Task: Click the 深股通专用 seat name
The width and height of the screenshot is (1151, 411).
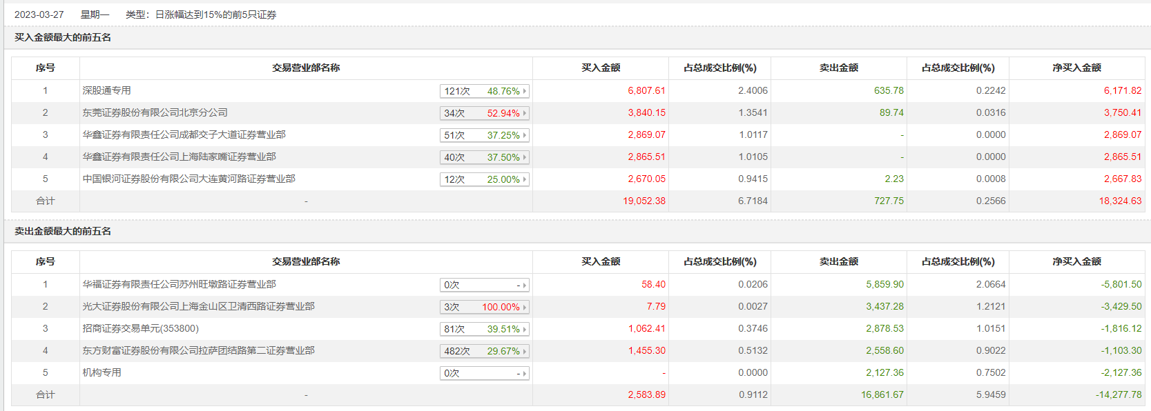Action: pos(106,90)
